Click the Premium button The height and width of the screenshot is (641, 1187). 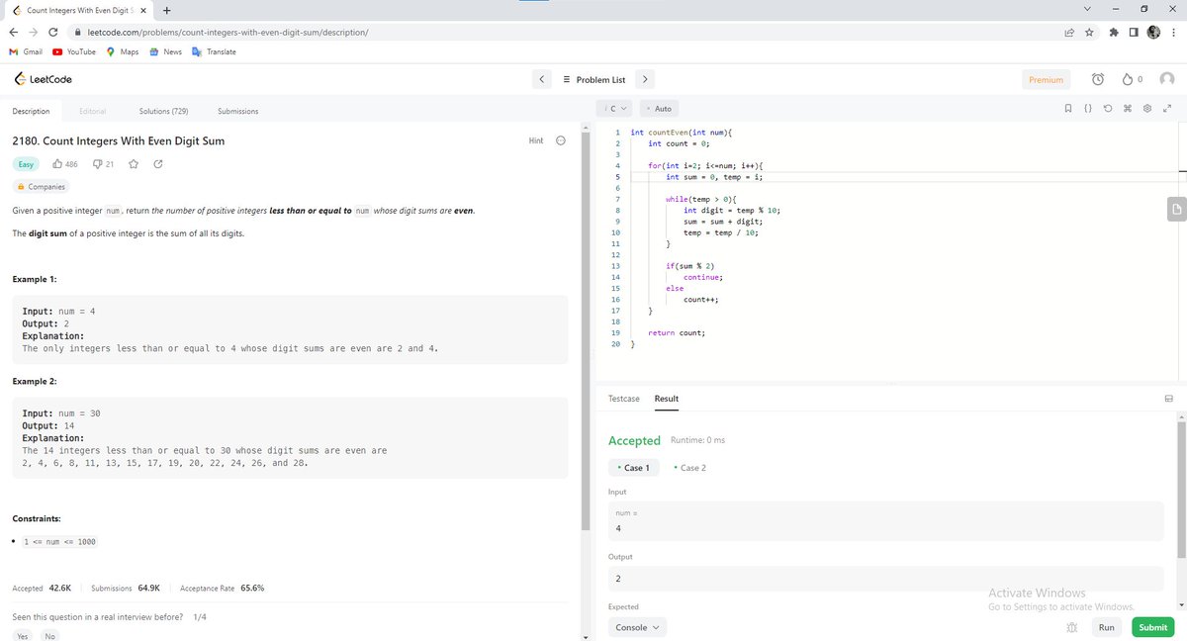pyautogui.click(x=1047, y=79)
